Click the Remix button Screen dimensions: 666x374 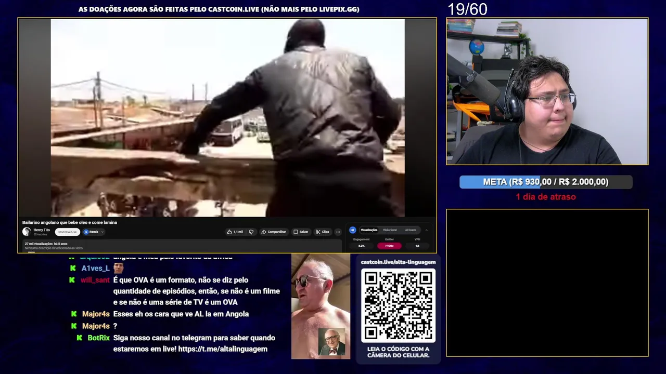91,232
